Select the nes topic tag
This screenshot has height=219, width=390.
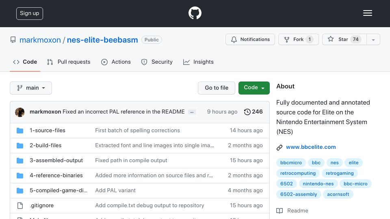[x=334, y=163]
